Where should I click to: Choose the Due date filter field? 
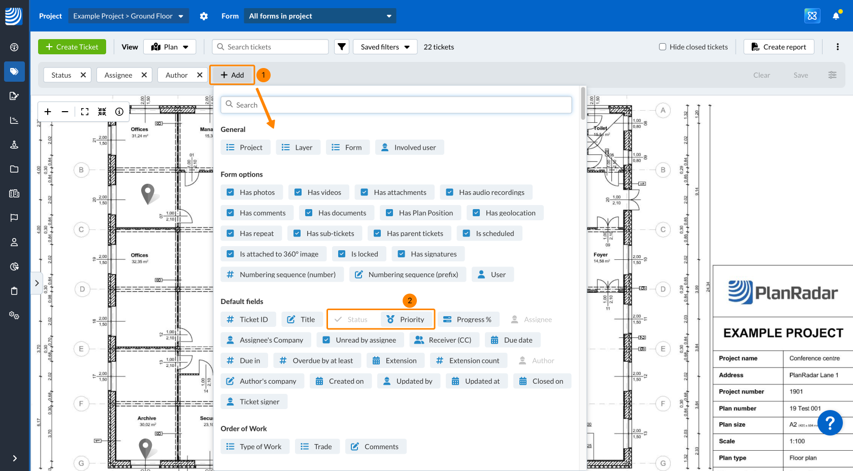click(512, 340)
